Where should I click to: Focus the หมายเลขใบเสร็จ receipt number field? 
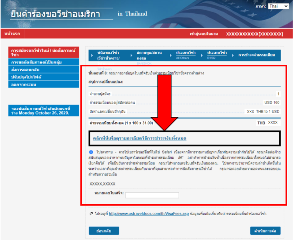coord(152,195)
